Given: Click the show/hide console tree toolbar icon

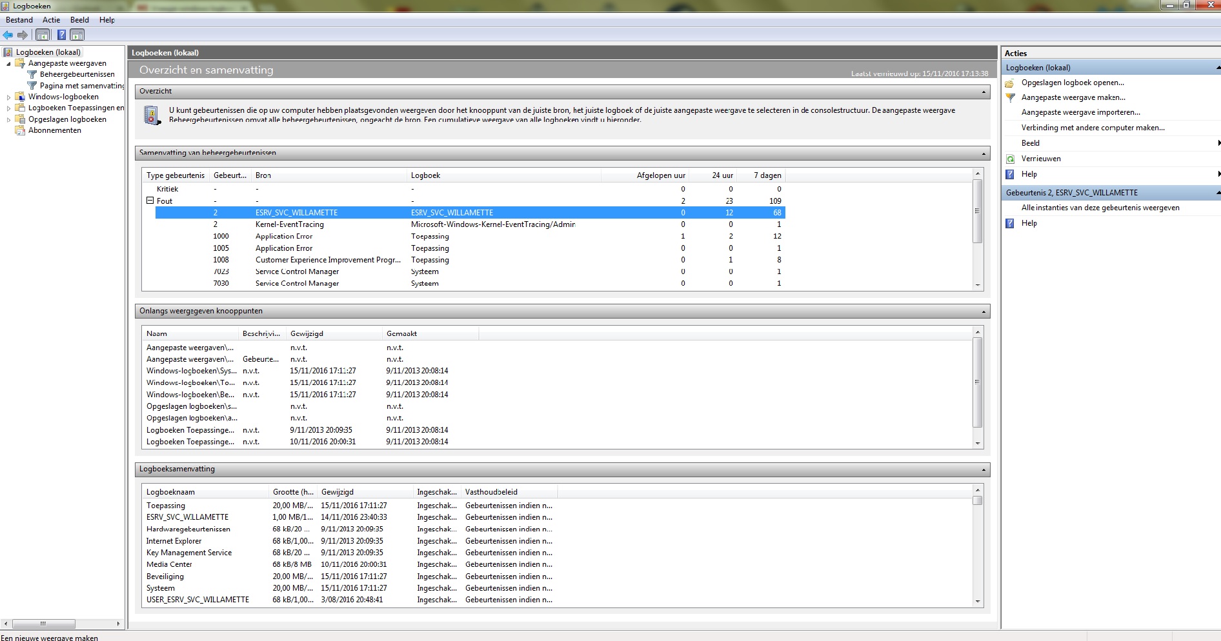Looking at the screenshot, I should tap(43, 35).
